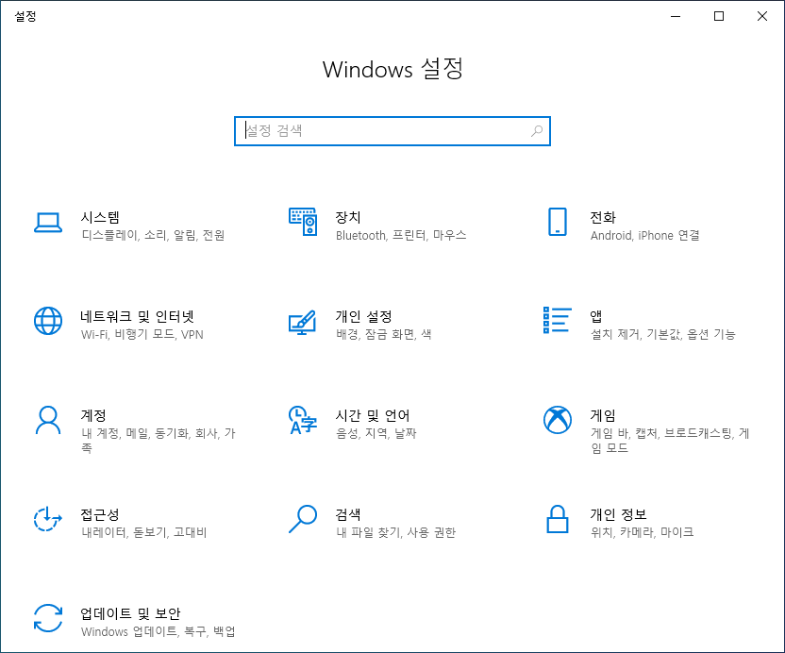This screenshot has width=785, height=653.
Task: Click the globe icon for 네트워크 및 인터넷
Action: [x=48, y=321]
